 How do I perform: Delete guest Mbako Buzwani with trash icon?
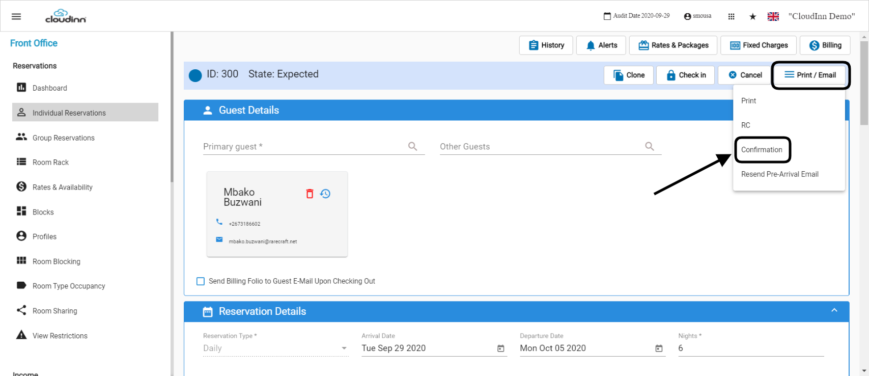pyautogui.click(x=310, y=194)
